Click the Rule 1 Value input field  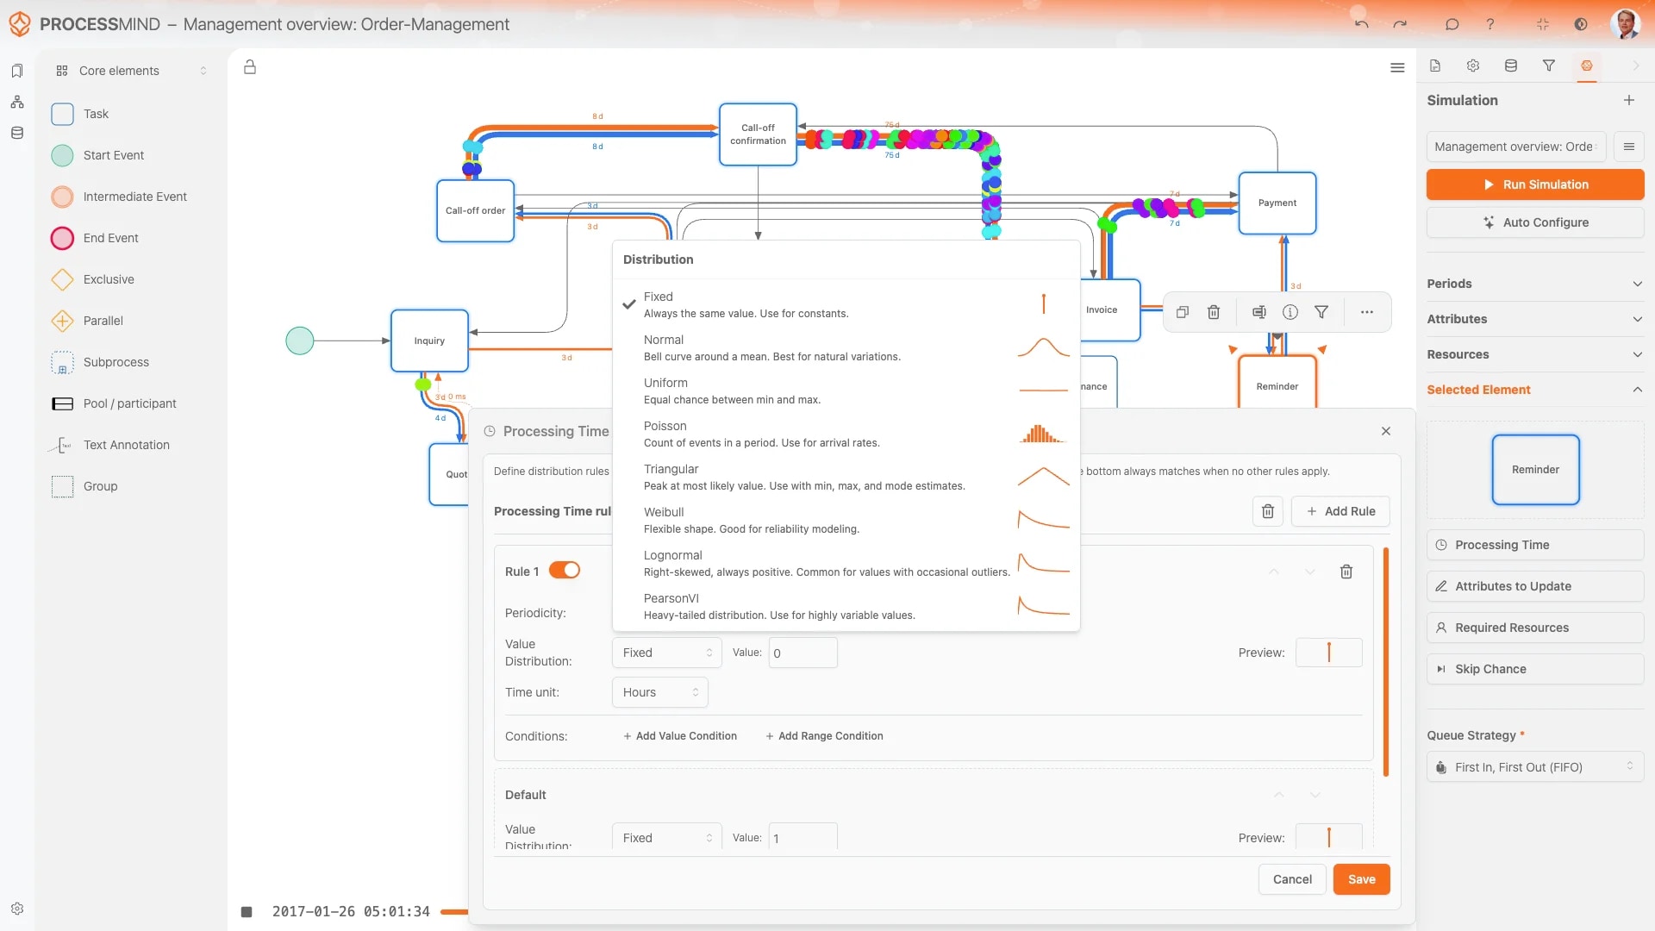pos(803,653)
